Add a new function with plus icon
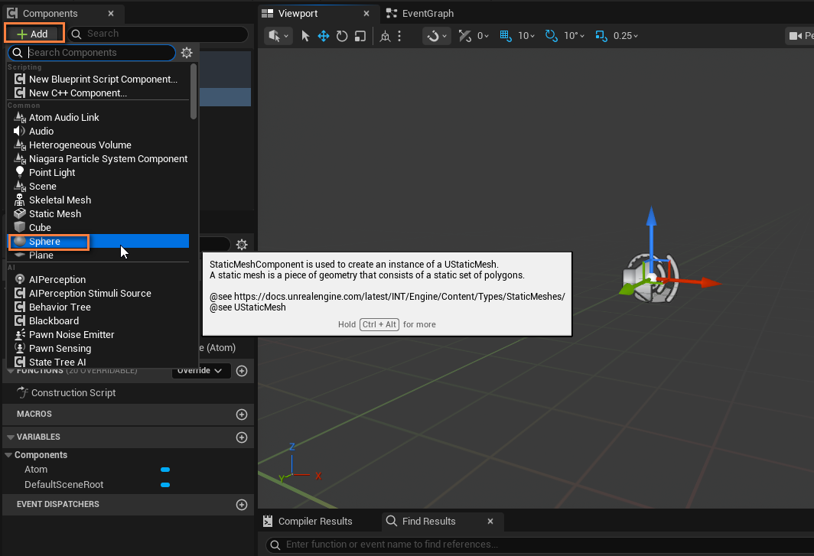This screenshot has height=556, width=814. (x=242, y=371)
